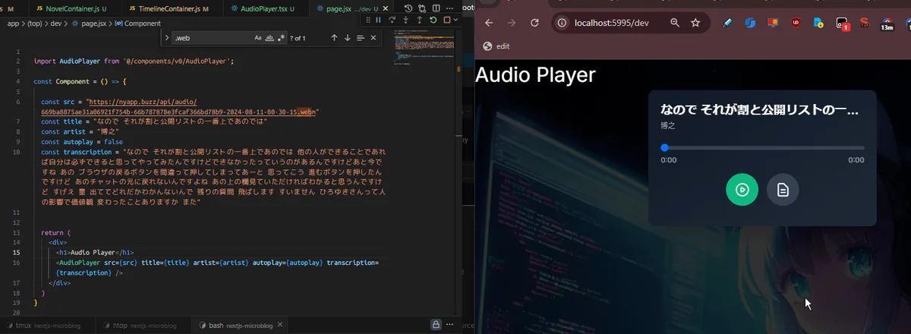Open the debug stop button dropdown arrow
The height and width of the screenshot is (334, 911).
(x=455, y=20)
